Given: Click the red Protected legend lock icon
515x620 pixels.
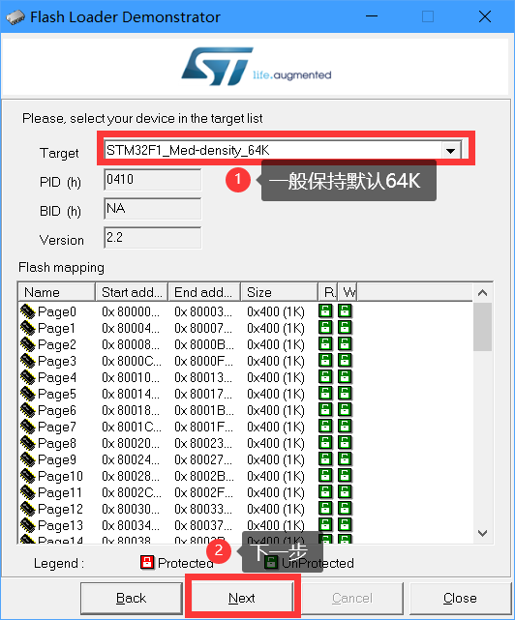Looking at the screenshot, I should tap(147, 562).
